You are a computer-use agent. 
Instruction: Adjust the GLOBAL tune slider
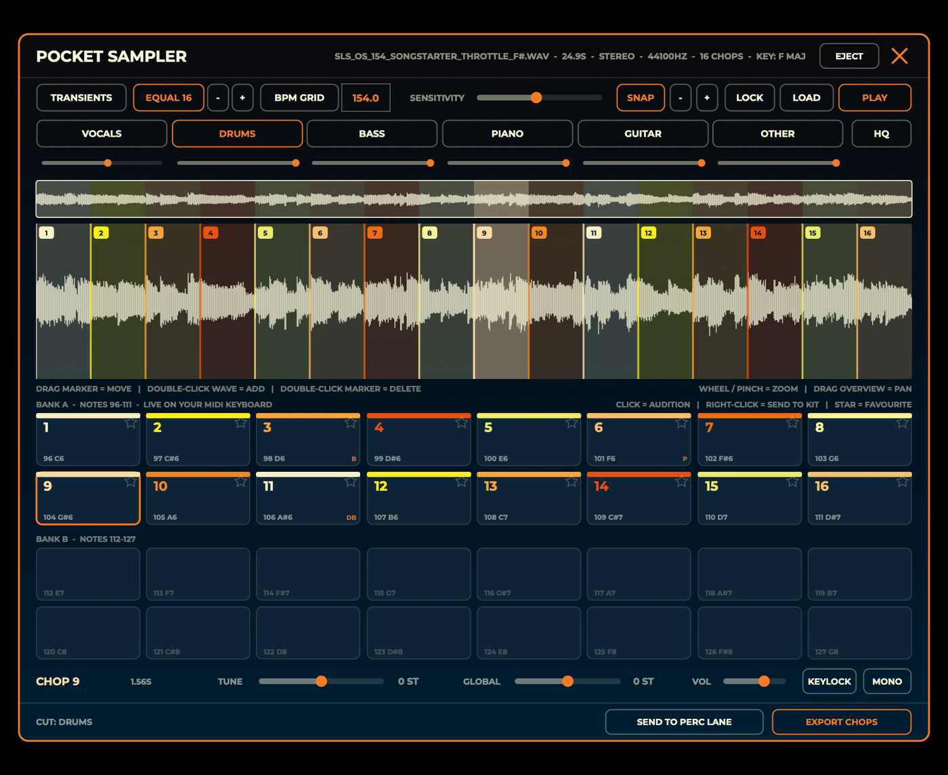567,682
